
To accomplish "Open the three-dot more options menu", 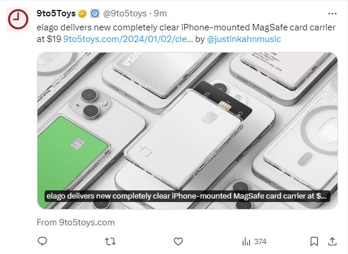I will (332, 13).
